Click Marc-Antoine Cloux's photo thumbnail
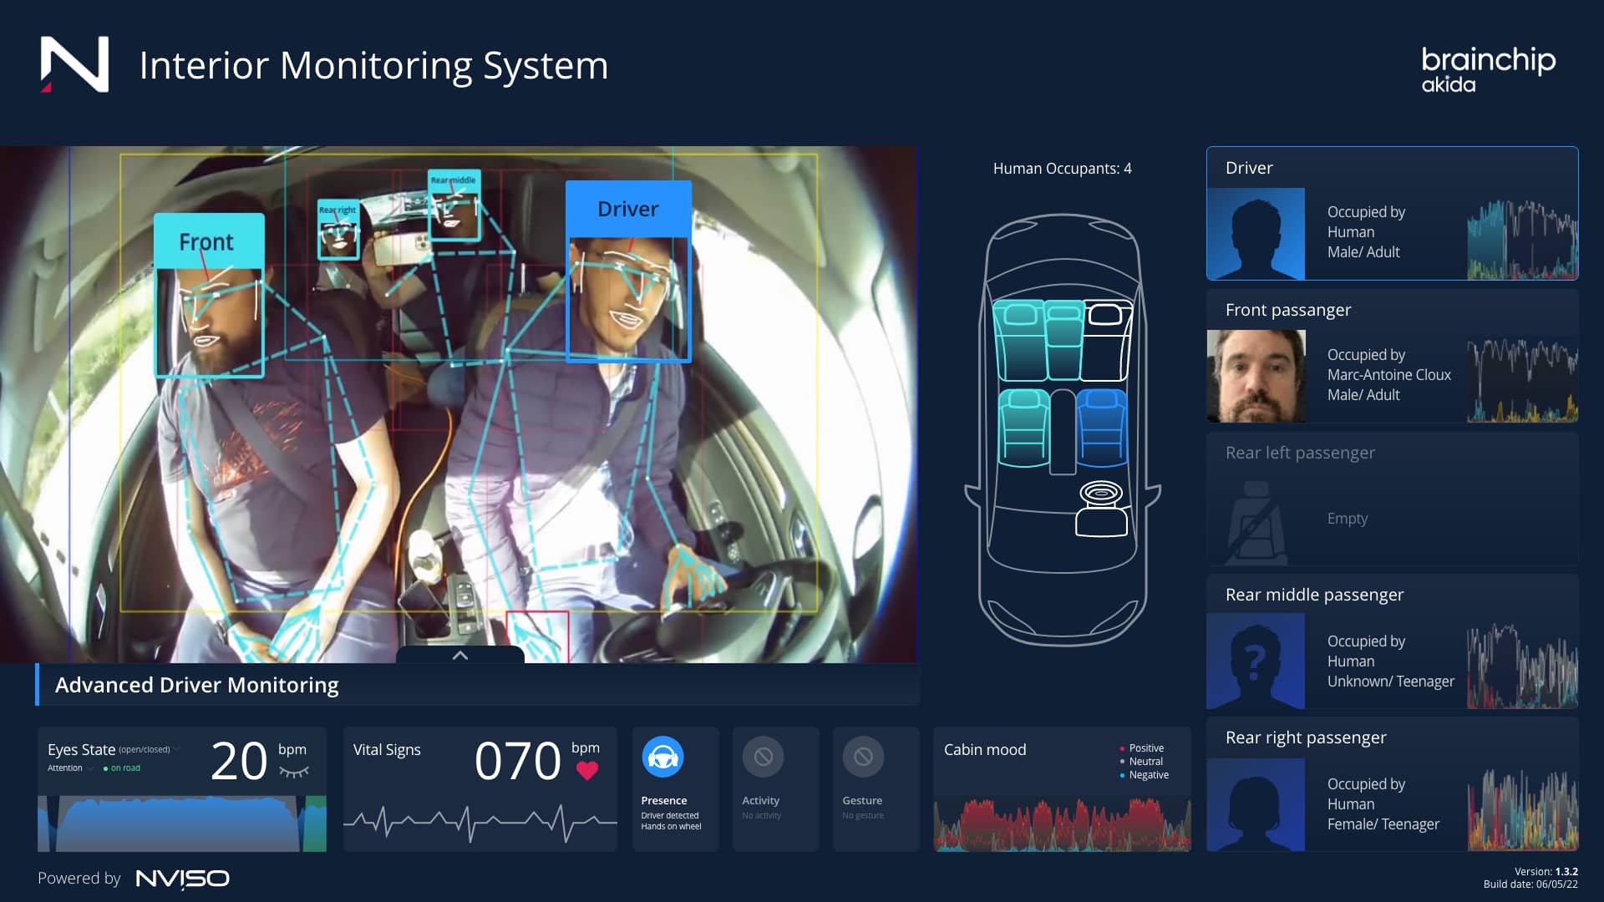The width and height of the screenshot is (1604, 902). (x=1256, y=377)
